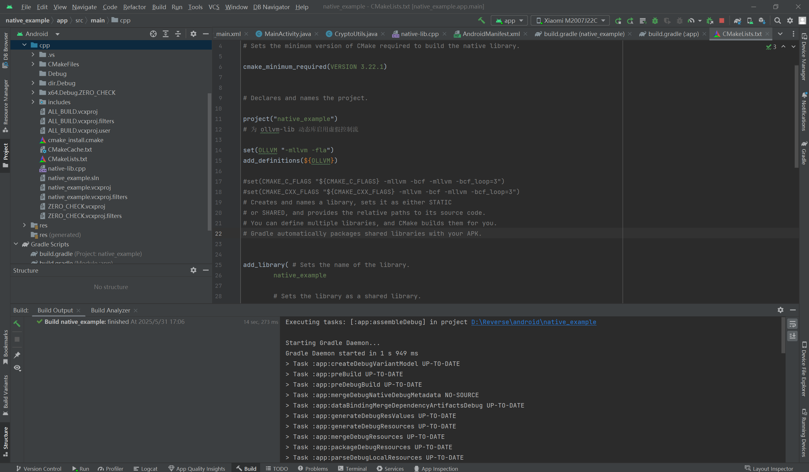Pin the Build Output tab icon

point(17,355)
